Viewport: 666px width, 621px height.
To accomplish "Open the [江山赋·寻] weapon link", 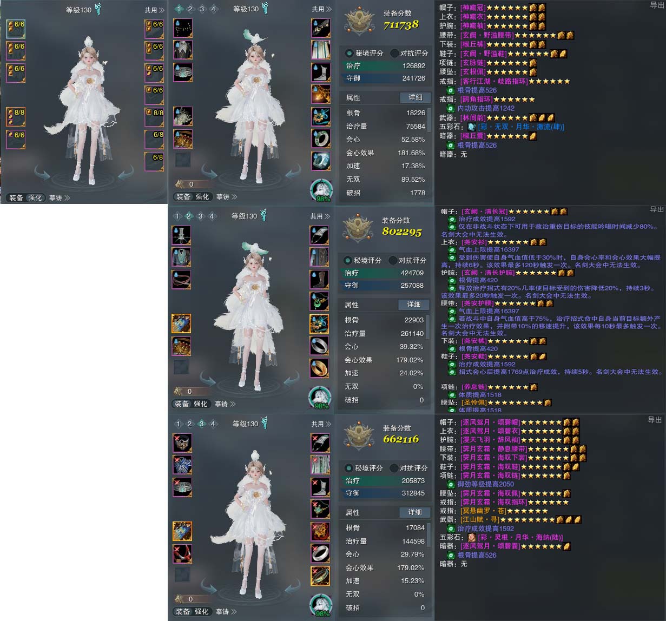I will pyautogui.click(x=480, y=519).
